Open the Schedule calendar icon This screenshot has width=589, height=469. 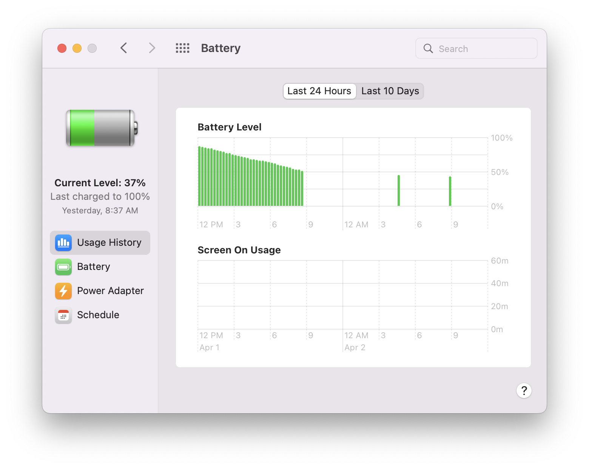(63, 315)
